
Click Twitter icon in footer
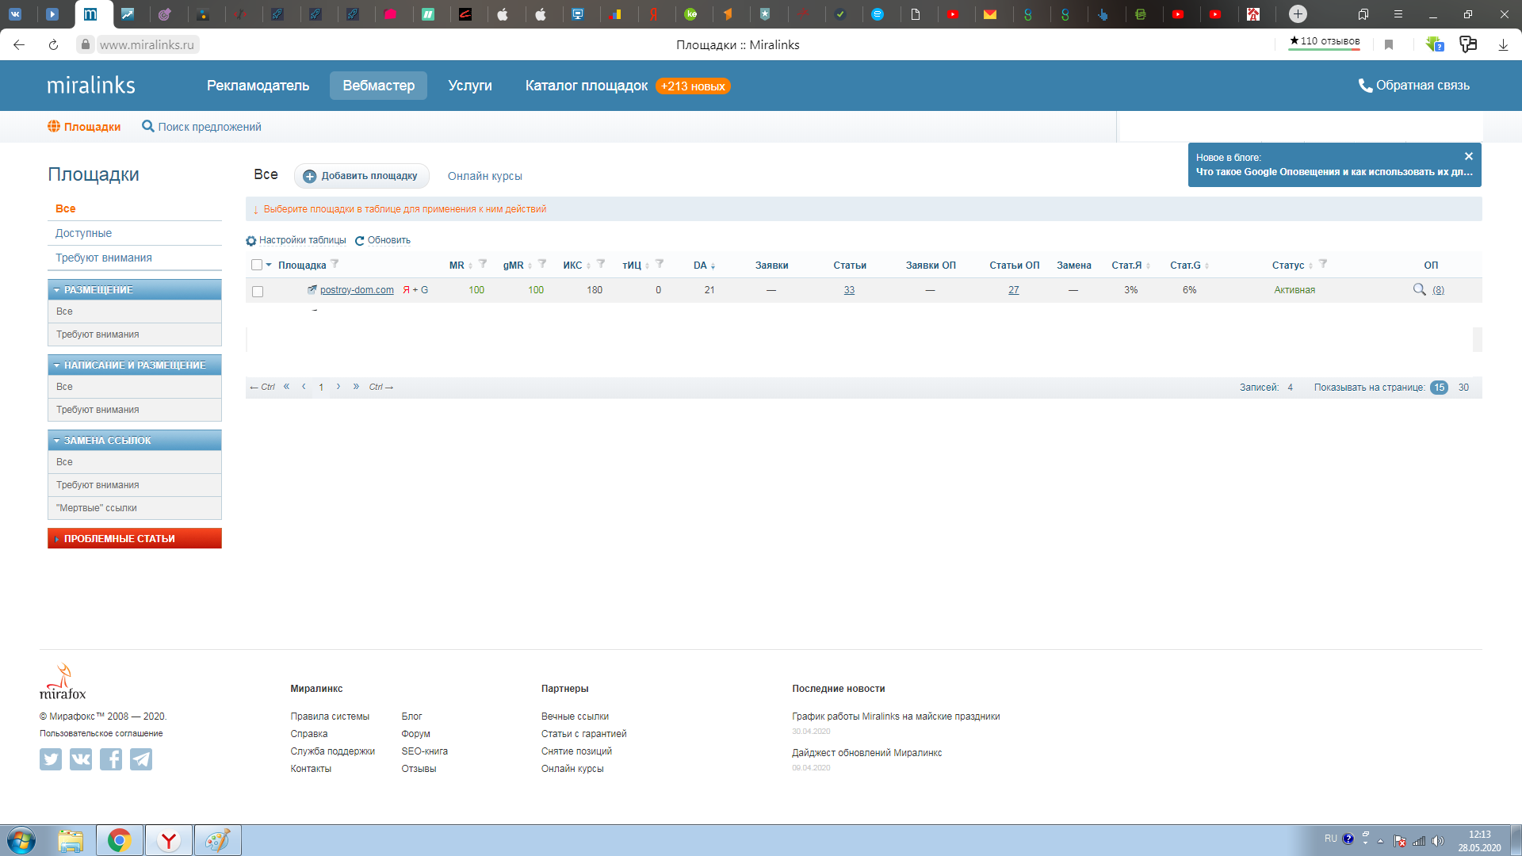pyautogui.click(x=51, y=759)
